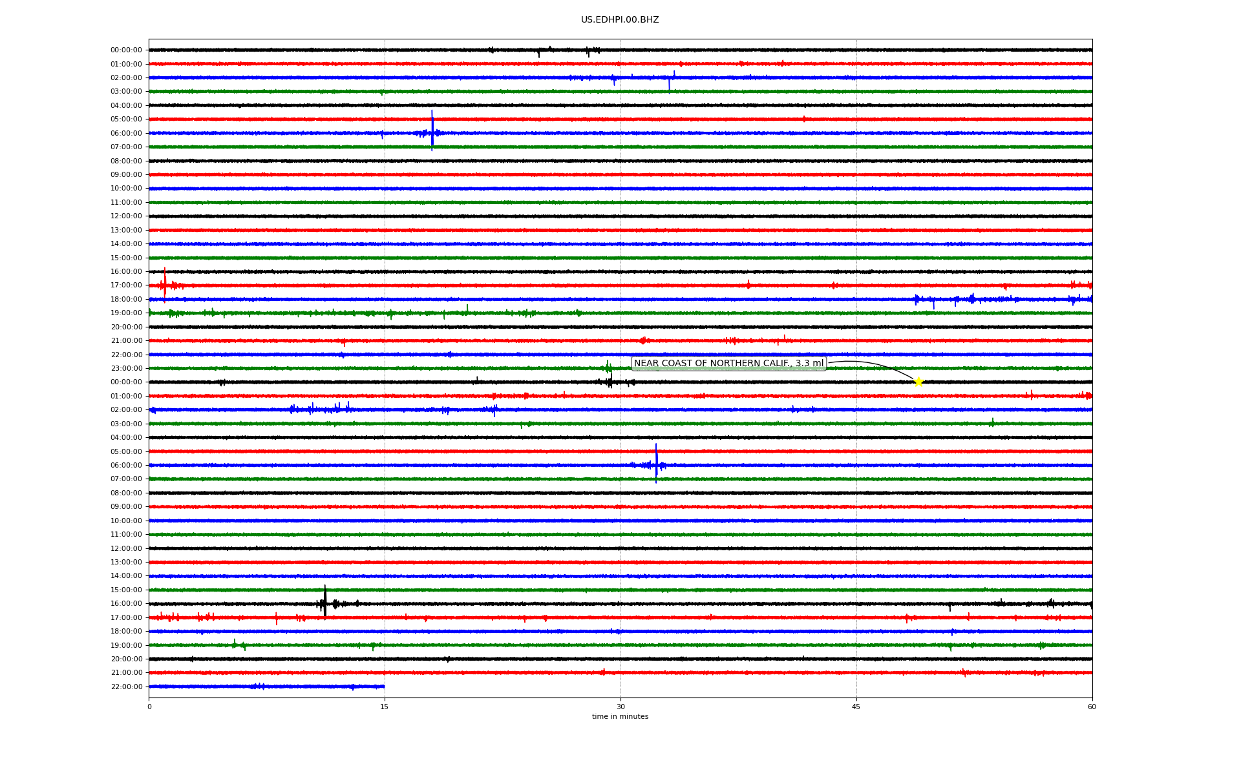Click the upper 12:00:00 row time label
The width and height of the screenshot is (1241, 775).
coord(126,216)
